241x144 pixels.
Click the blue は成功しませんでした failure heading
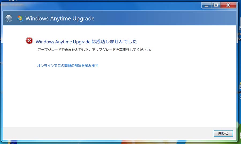(86, 41)
